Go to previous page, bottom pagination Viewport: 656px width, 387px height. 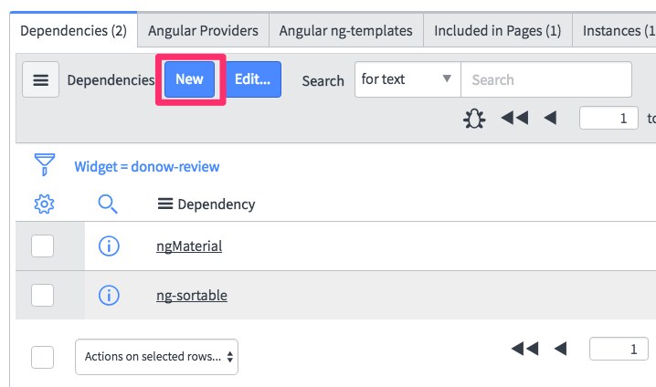[560, 348]
